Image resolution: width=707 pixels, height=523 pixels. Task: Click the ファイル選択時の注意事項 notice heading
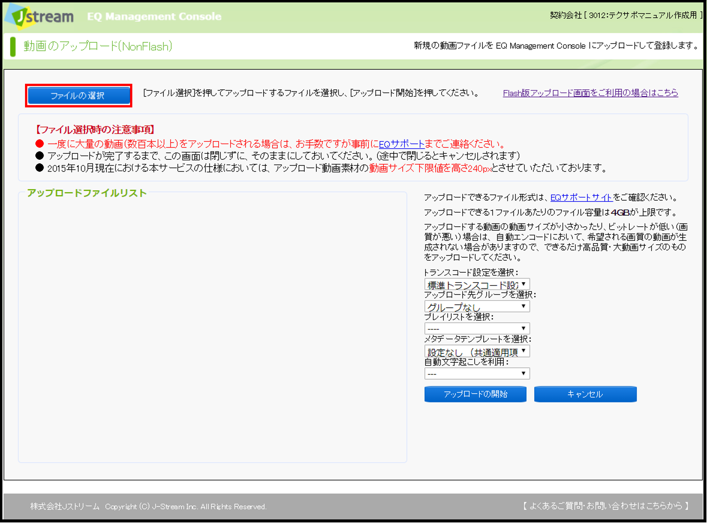tap(95, 130)
